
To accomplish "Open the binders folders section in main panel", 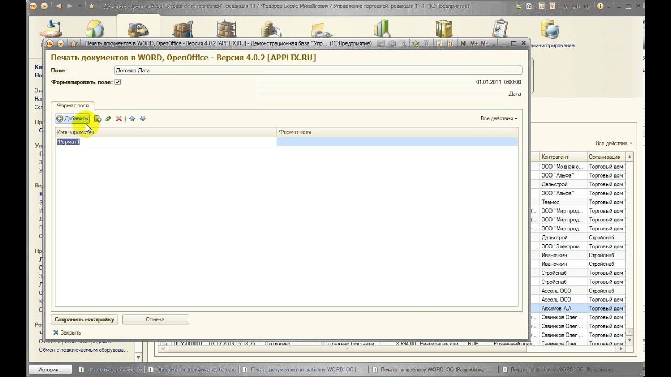I will coord(443,29).
